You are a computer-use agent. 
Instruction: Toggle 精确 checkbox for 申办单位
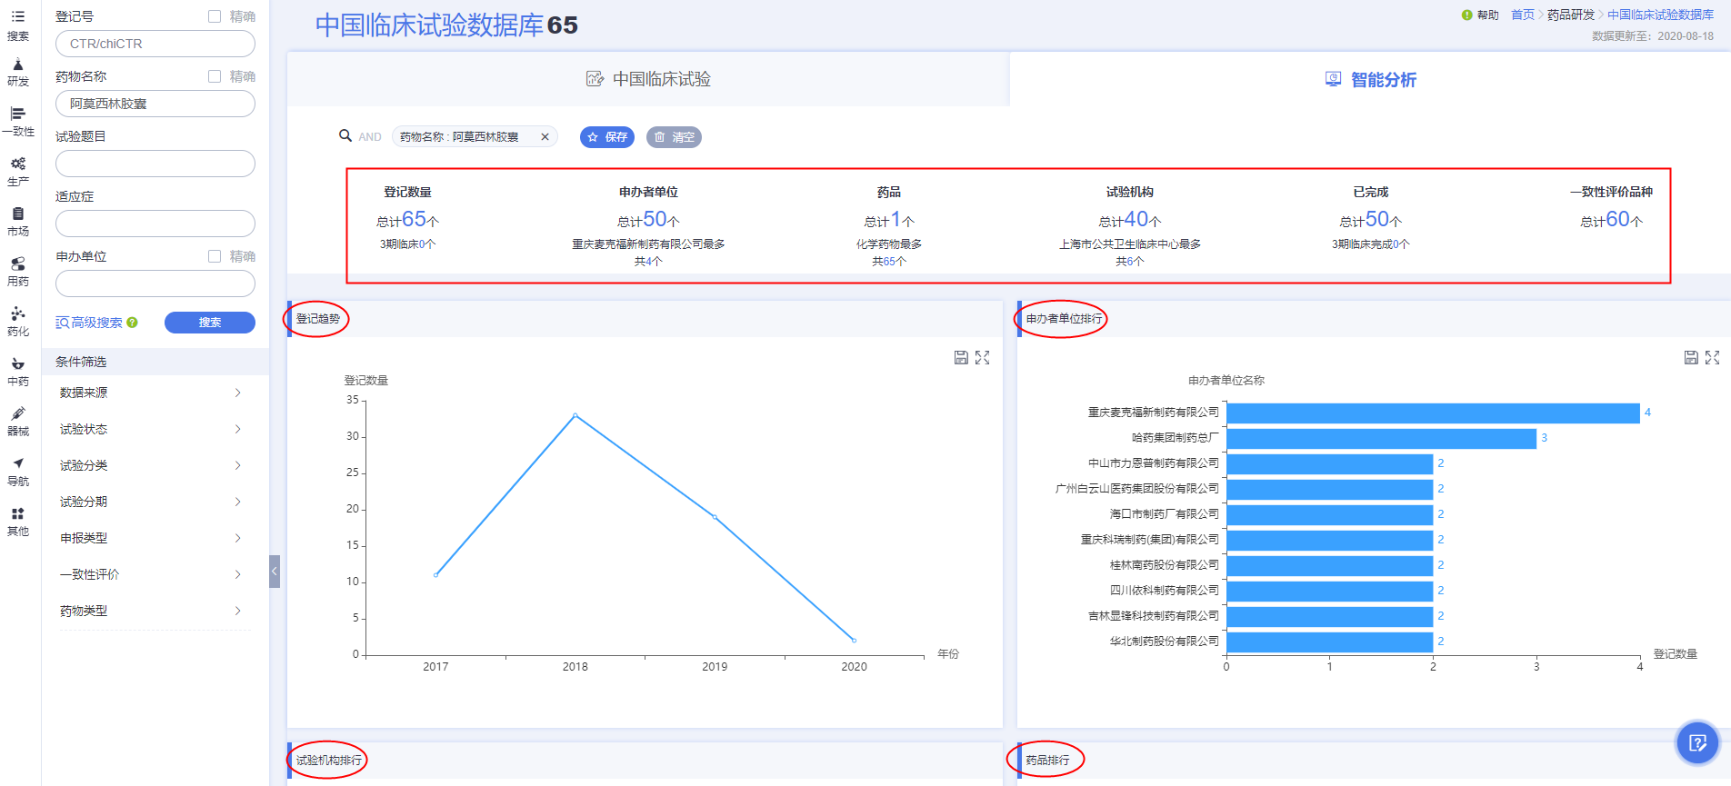point(215,256)
